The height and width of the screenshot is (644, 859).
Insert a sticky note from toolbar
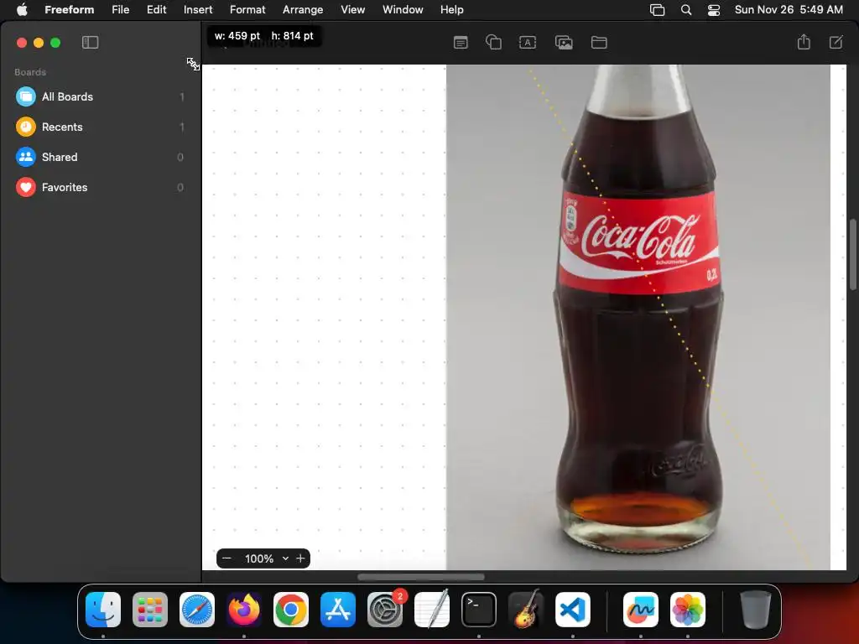(x=461, y=43)
